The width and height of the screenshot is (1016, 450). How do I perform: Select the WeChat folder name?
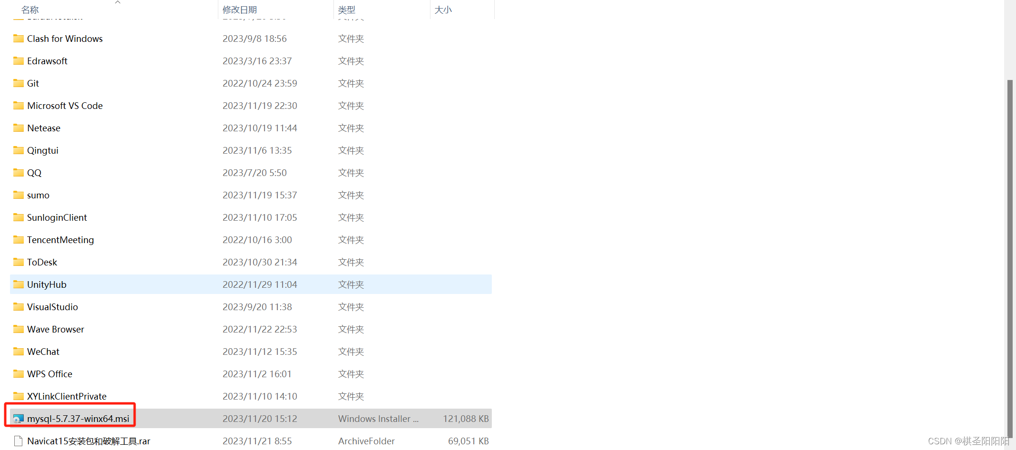pos(43,352)
